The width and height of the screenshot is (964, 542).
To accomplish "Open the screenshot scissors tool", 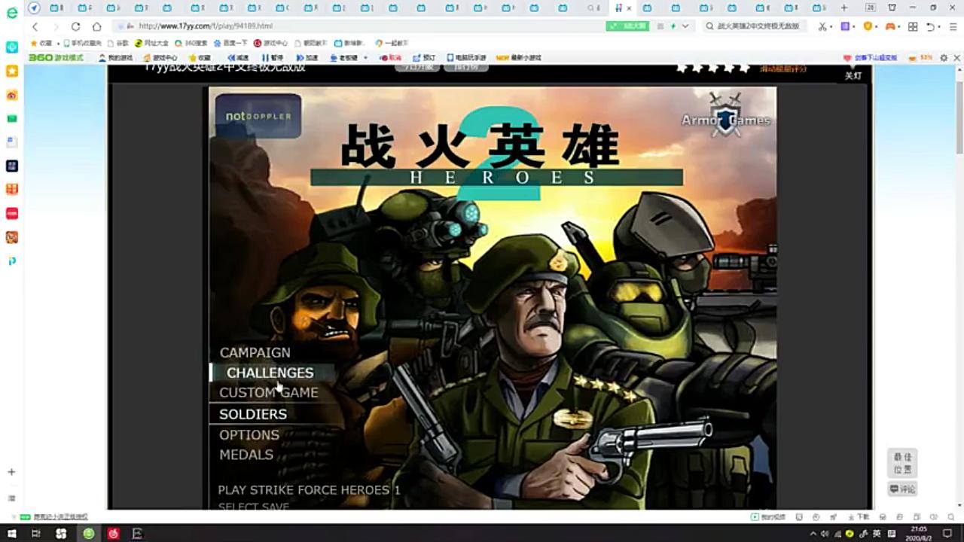I will click(x=823, y=26).
